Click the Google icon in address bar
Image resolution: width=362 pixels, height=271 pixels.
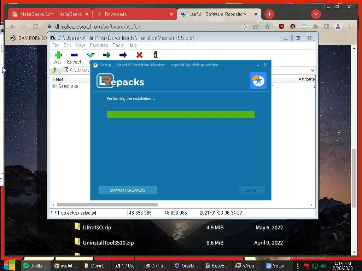[x=245, y=27]
